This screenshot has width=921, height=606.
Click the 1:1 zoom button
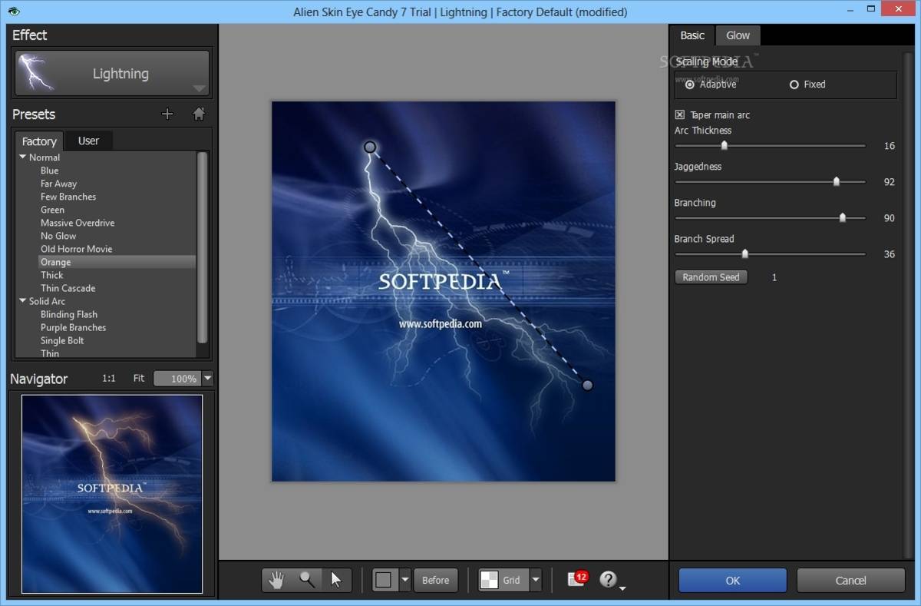click(109, 379)
